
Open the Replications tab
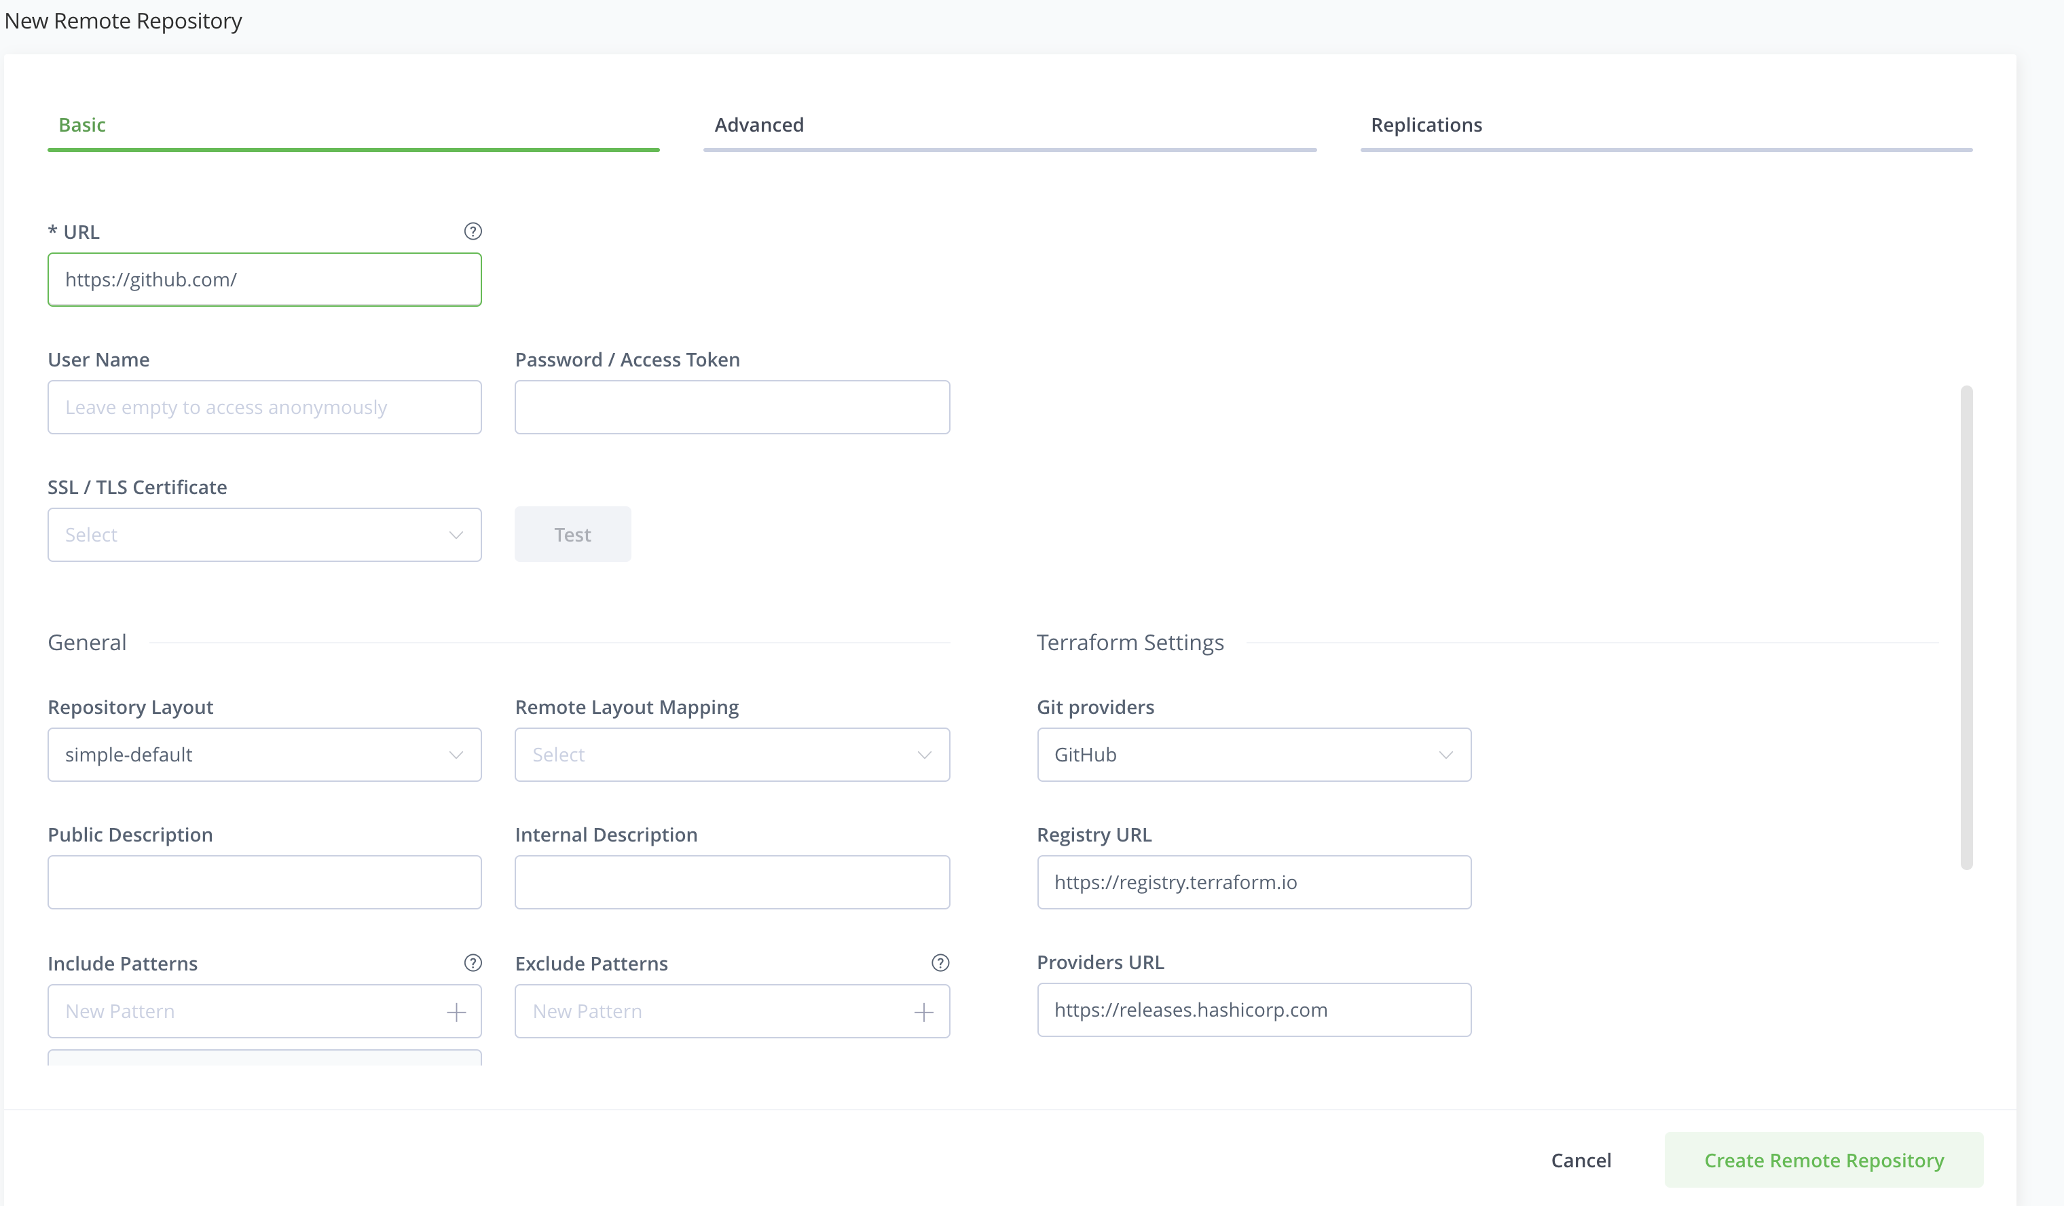(1426, 126)
